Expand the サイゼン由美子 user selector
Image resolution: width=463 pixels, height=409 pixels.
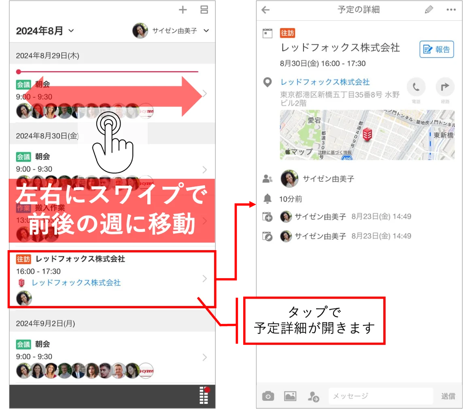(171, 31)
